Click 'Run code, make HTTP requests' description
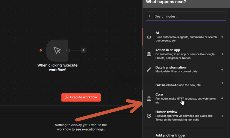 pyautogui.click(x=186, y=100)
